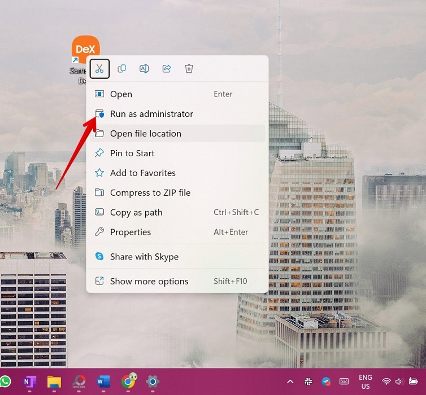The width and height of the screenshot is (426, 395).
Task: Choose Run as administrator
Action: (x=177, y=113)
